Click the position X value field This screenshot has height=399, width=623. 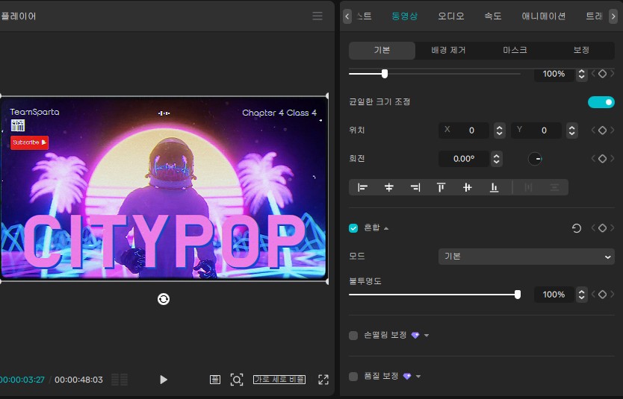click(464, 131)
